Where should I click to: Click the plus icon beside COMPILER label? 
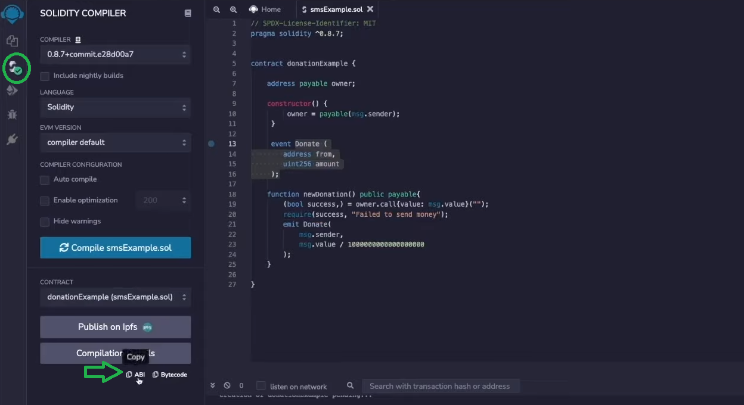click(x=78, y=40)
